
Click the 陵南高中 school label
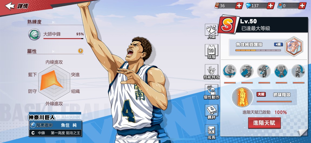(x=44, y=125)
